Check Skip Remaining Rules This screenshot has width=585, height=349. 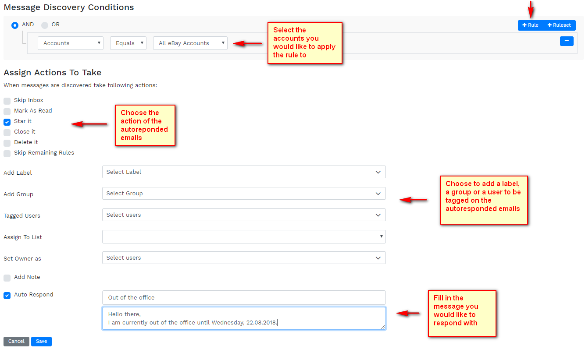(x=7, y=153)
